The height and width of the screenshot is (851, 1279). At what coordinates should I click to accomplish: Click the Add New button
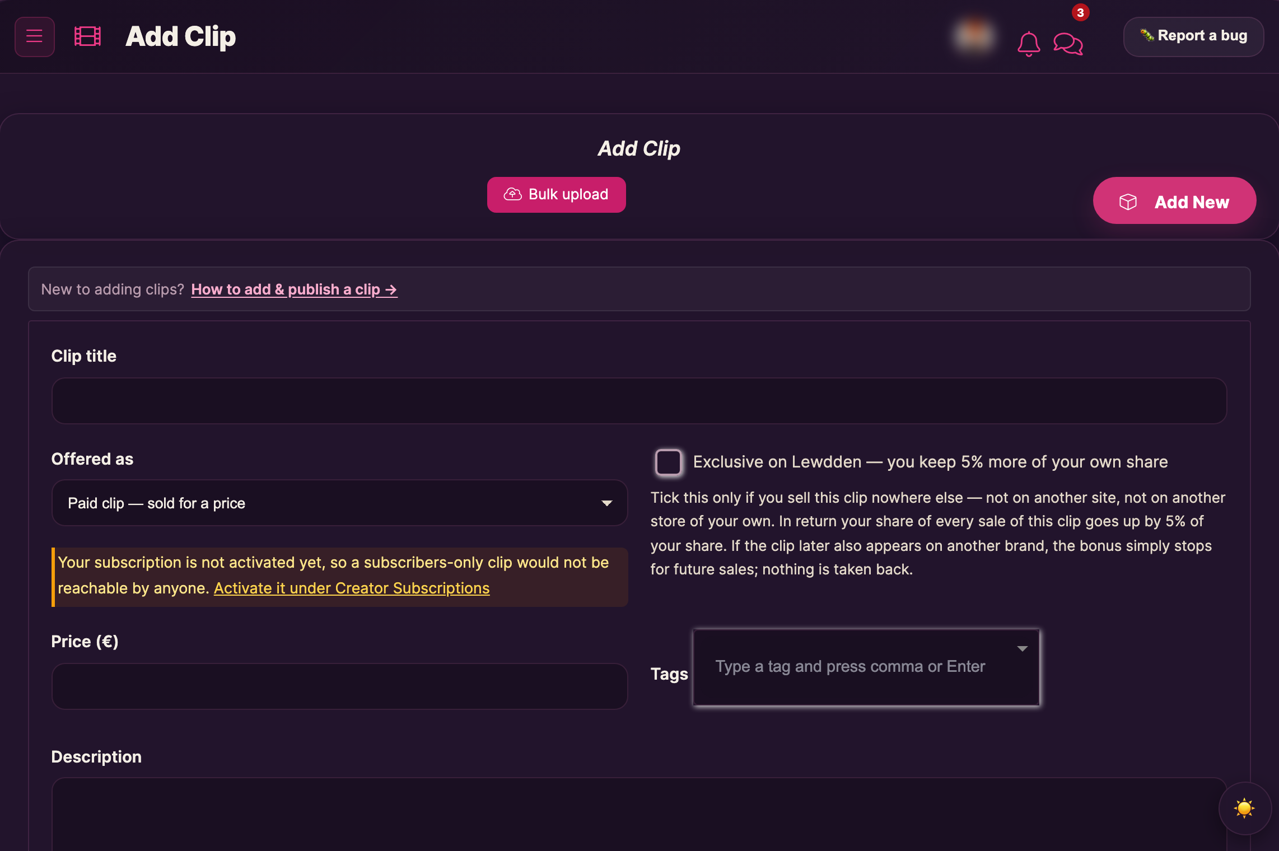(1174, 201)
